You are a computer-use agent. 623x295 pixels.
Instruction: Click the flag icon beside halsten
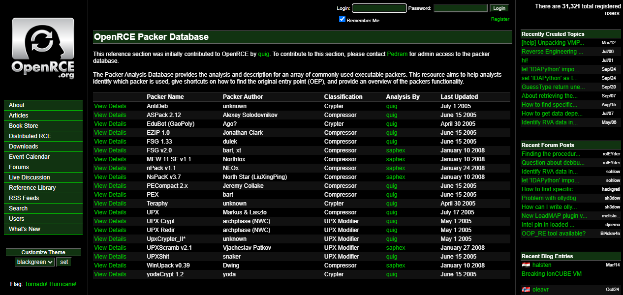pos(526,265)
